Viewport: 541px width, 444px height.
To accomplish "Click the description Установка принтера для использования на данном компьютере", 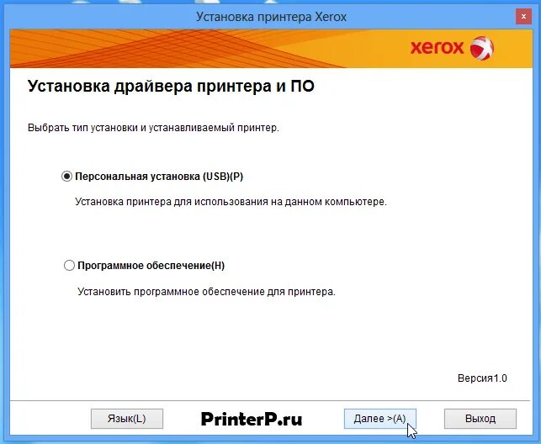I will click(x=231, y=202).
